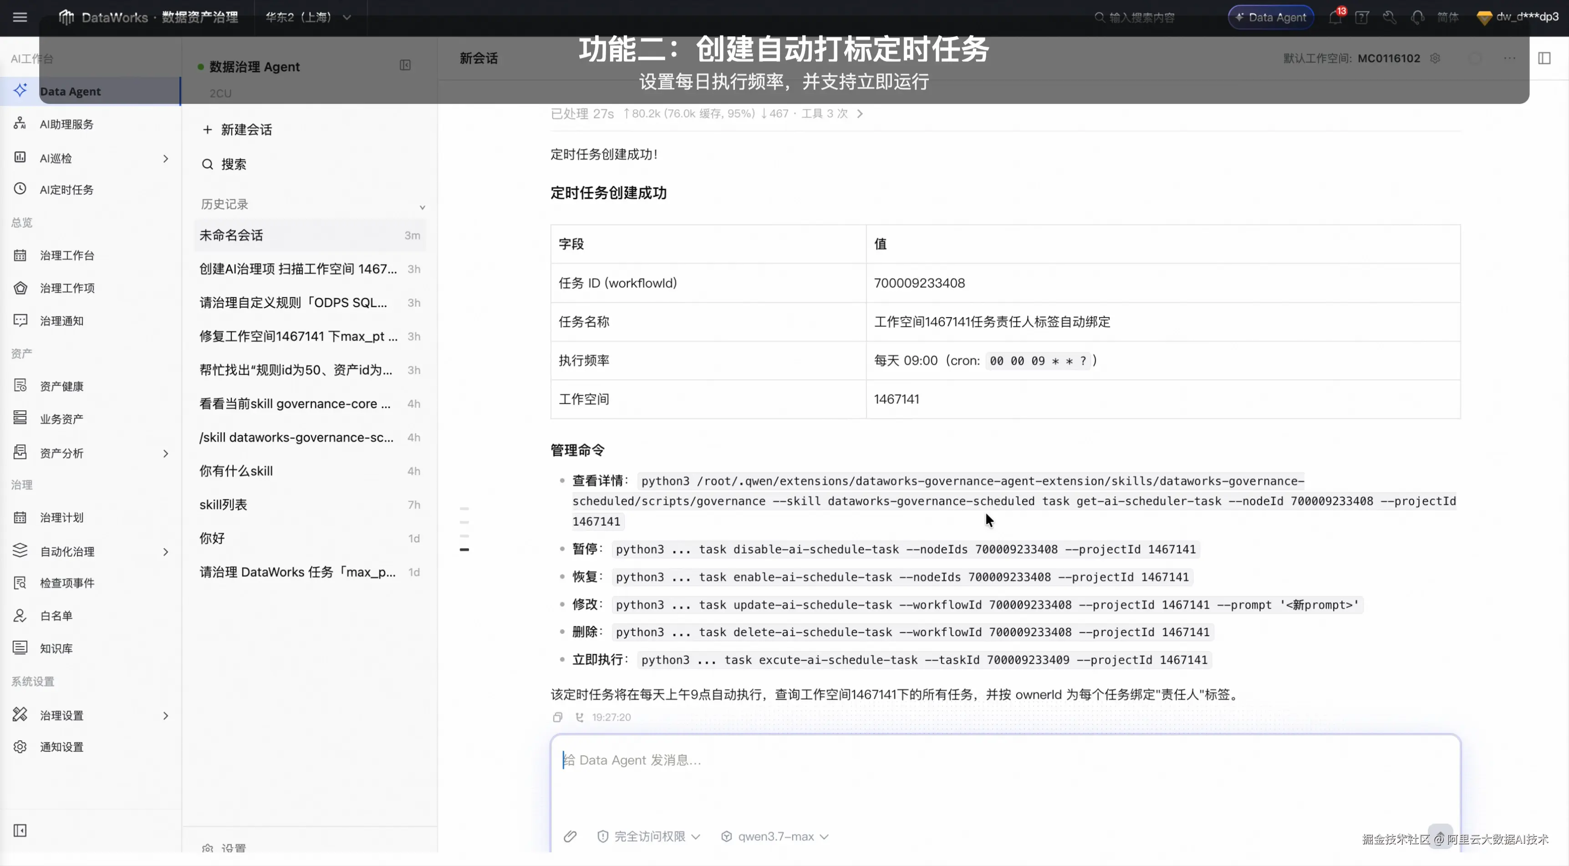Open the 你好 conversation from history
The image size is (1569, 866).
point(310,538)
